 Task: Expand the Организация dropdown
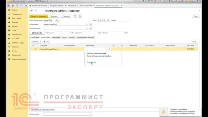(x=88, y=24)
